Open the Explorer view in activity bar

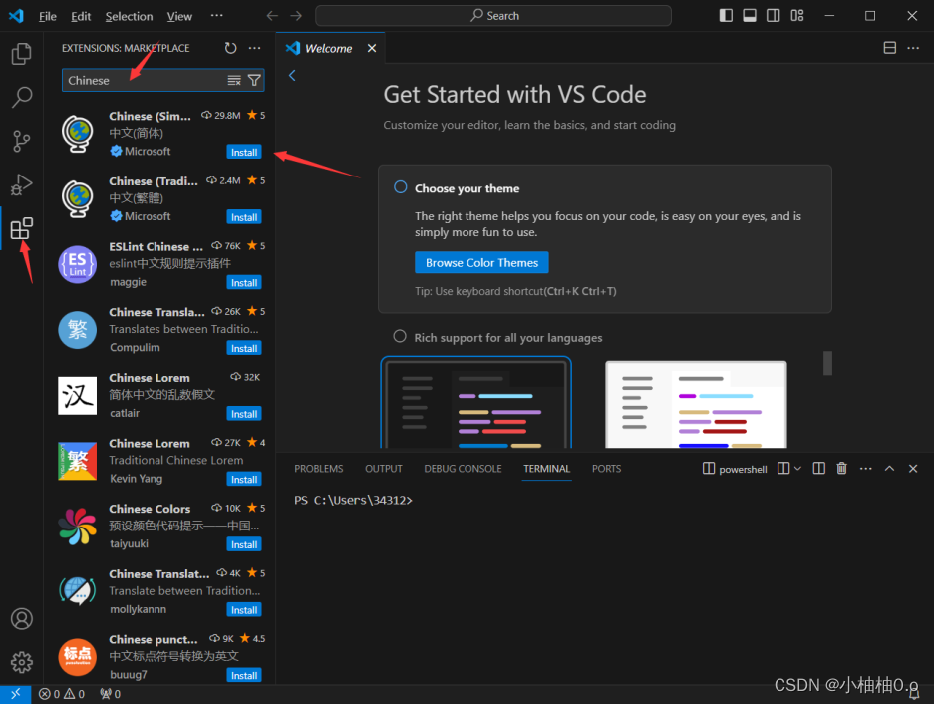pos(22,54)
